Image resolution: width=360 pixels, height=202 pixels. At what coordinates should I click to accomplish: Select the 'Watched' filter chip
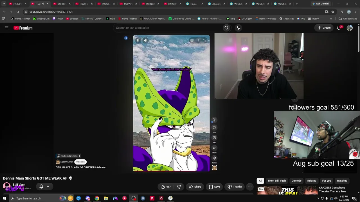click(x=342, y=181)
